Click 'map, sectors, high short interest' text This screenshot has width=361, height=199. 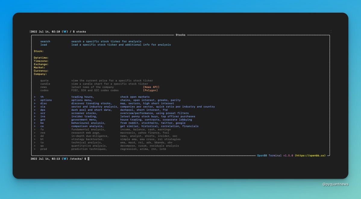(x=147, y=103)
